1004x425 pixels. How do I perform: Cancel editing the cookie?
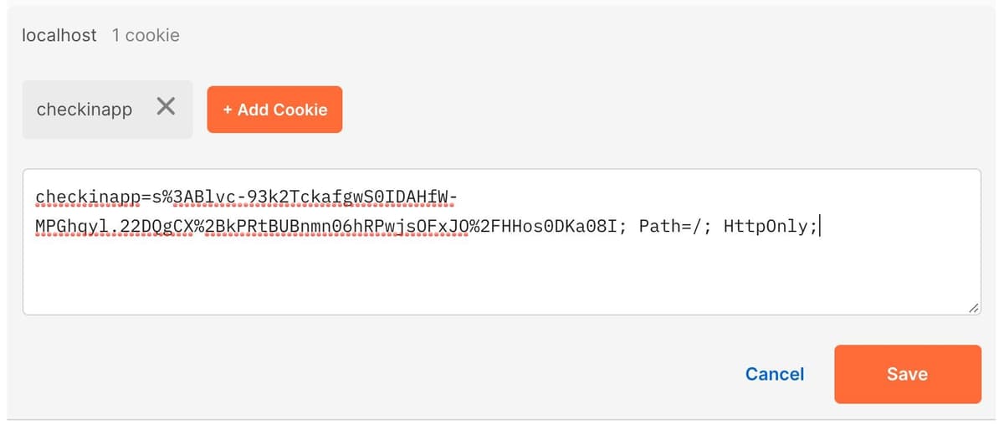click(x=774, y=374)
